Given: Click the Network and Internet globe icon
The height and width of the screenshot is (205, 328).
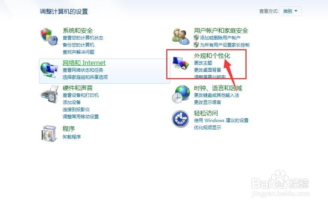Looking at the screenshot, I should tap(49, 70).
